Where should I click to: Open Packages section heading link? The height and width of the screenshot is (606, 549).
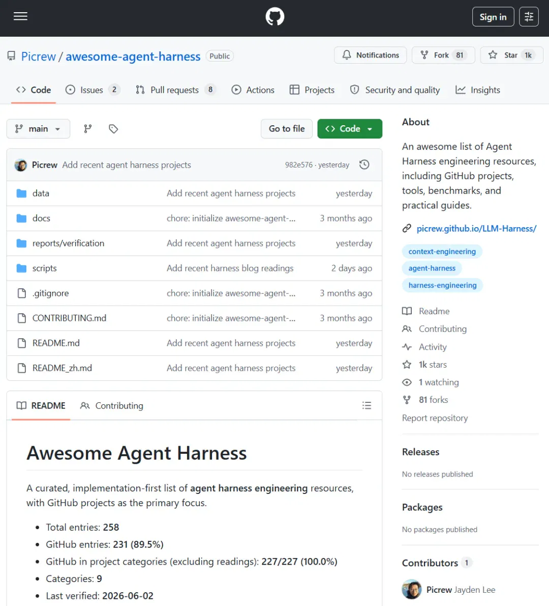click(422, 507)
